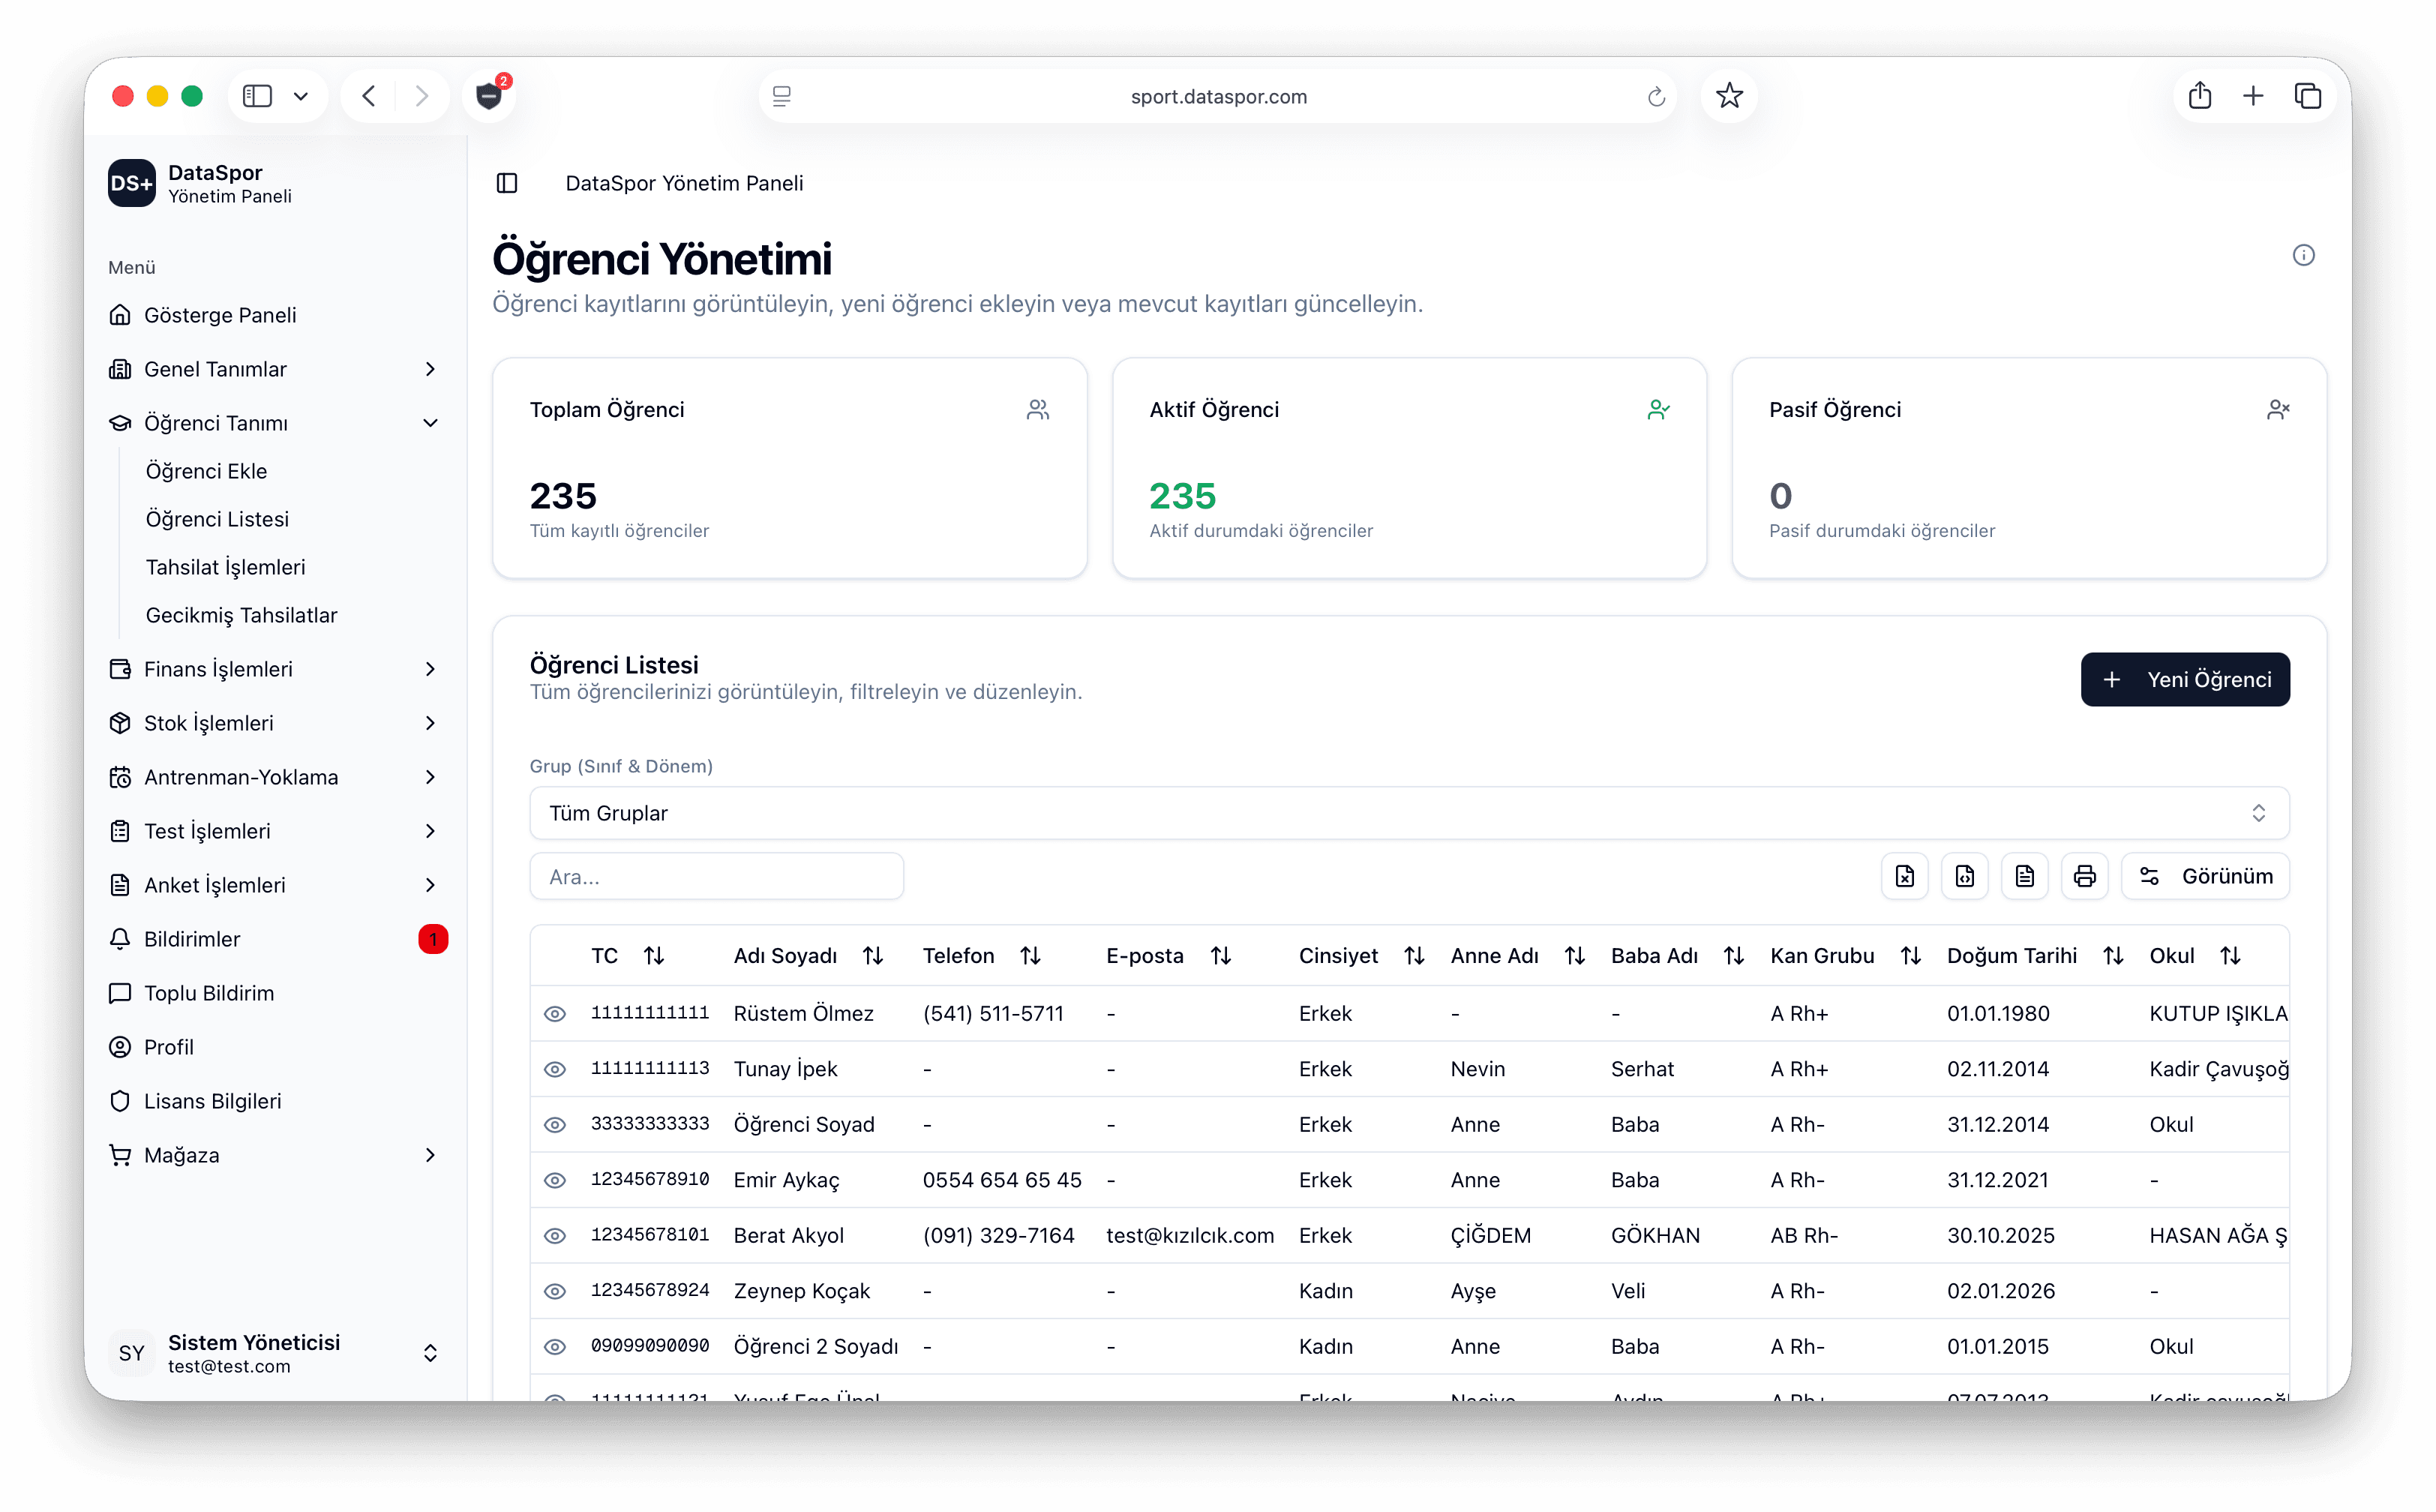Image resolution: width=2436 pixels, height=1512 pixels.
Task: Sort the table by the TC column
Action: click(653, 956)
